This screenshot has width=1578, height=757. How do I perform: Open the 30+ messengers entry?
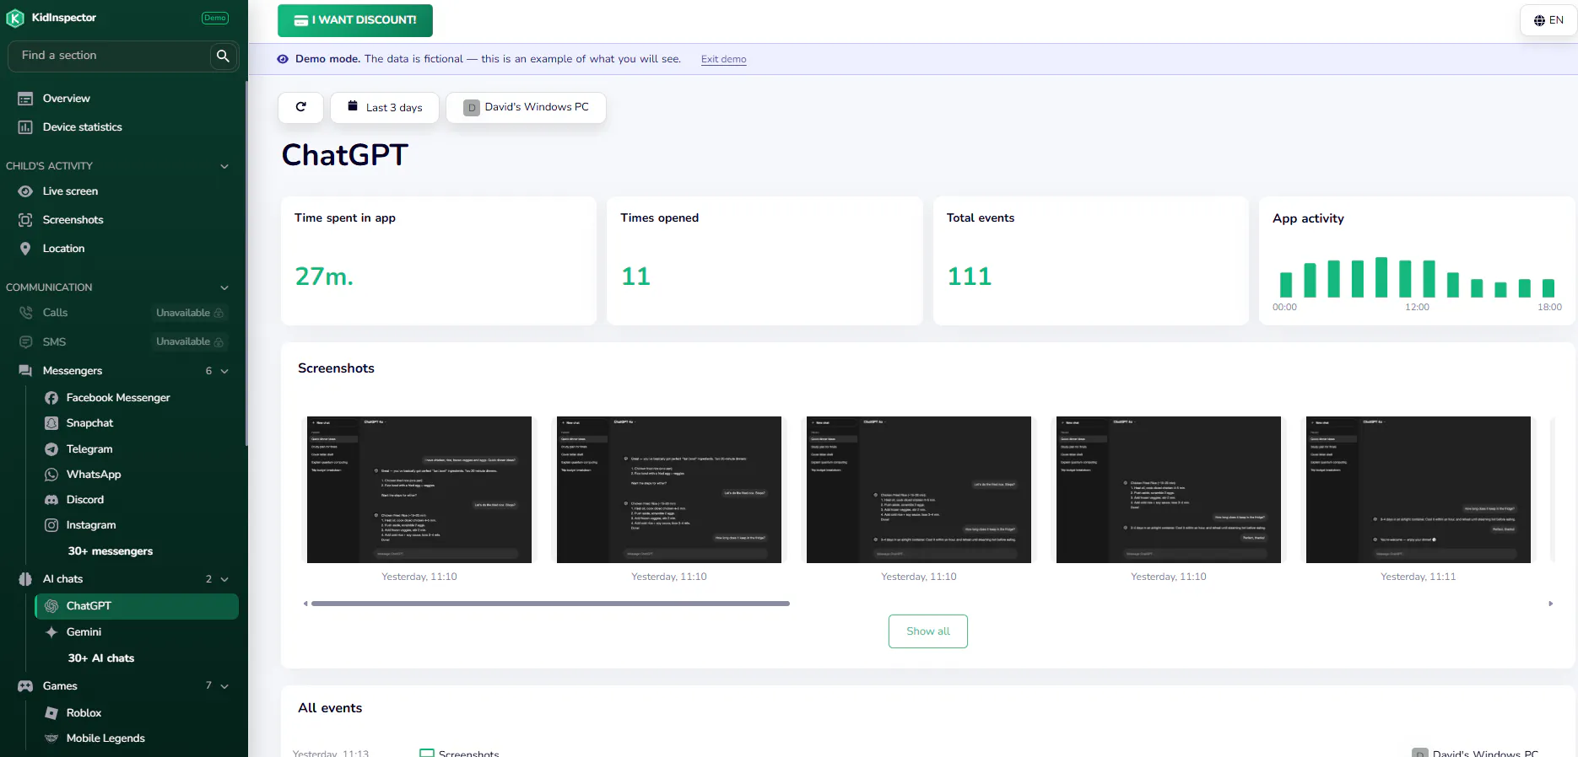(x=111, y=551)
